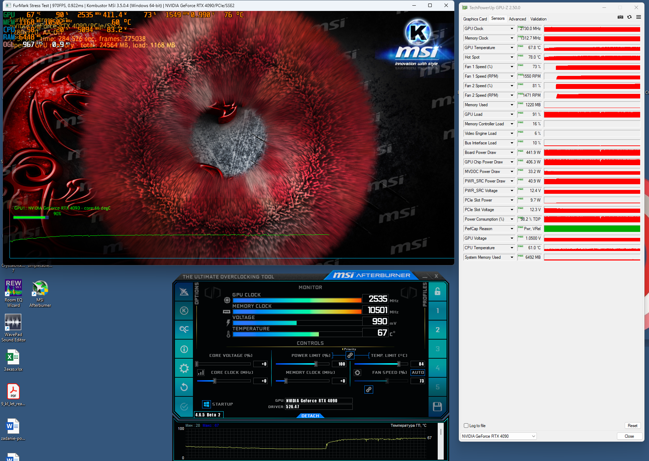Open the PerfCap Reason dropdown
The image size is (649, 461).
[x=512, y=229]
